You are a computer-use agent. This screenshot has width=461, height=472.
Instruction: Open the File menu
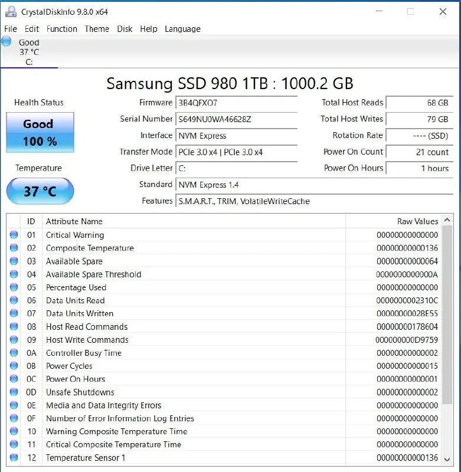(x=11, y=29)
